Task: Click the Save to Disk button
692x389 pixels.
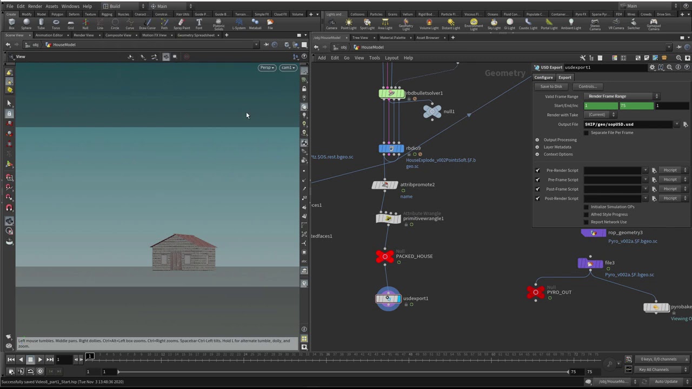Action: (551, 86)
